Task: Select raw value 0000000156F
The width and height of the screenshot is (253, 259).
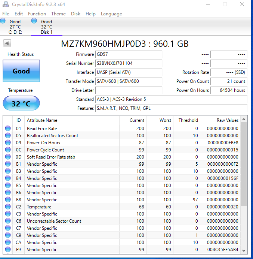Action: [x=223, y=178]
